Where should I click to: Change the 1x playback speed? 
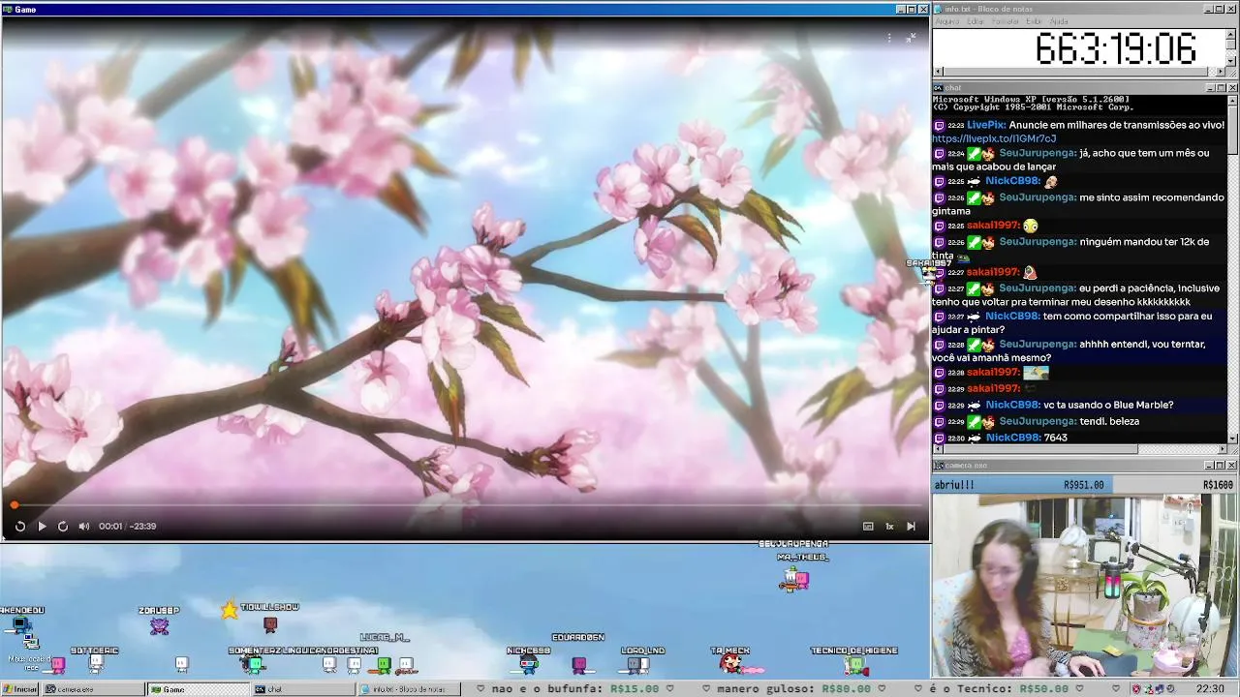[x=889, y=527]
